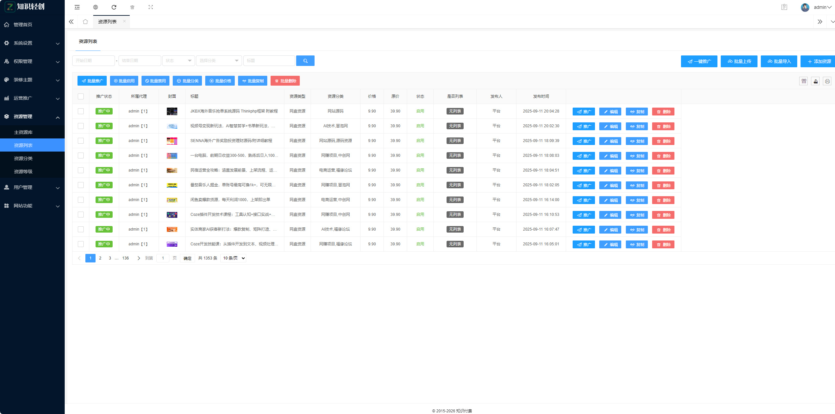
Task: Check the box for SENNA海外广告 row
Action: tap(81, 141)
